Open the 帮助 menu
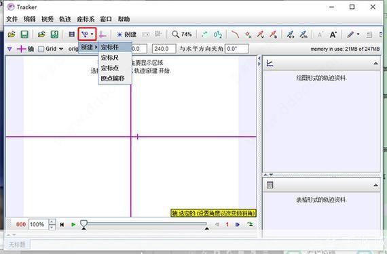Screen dimensions: 387x254 tap(124, 19)
